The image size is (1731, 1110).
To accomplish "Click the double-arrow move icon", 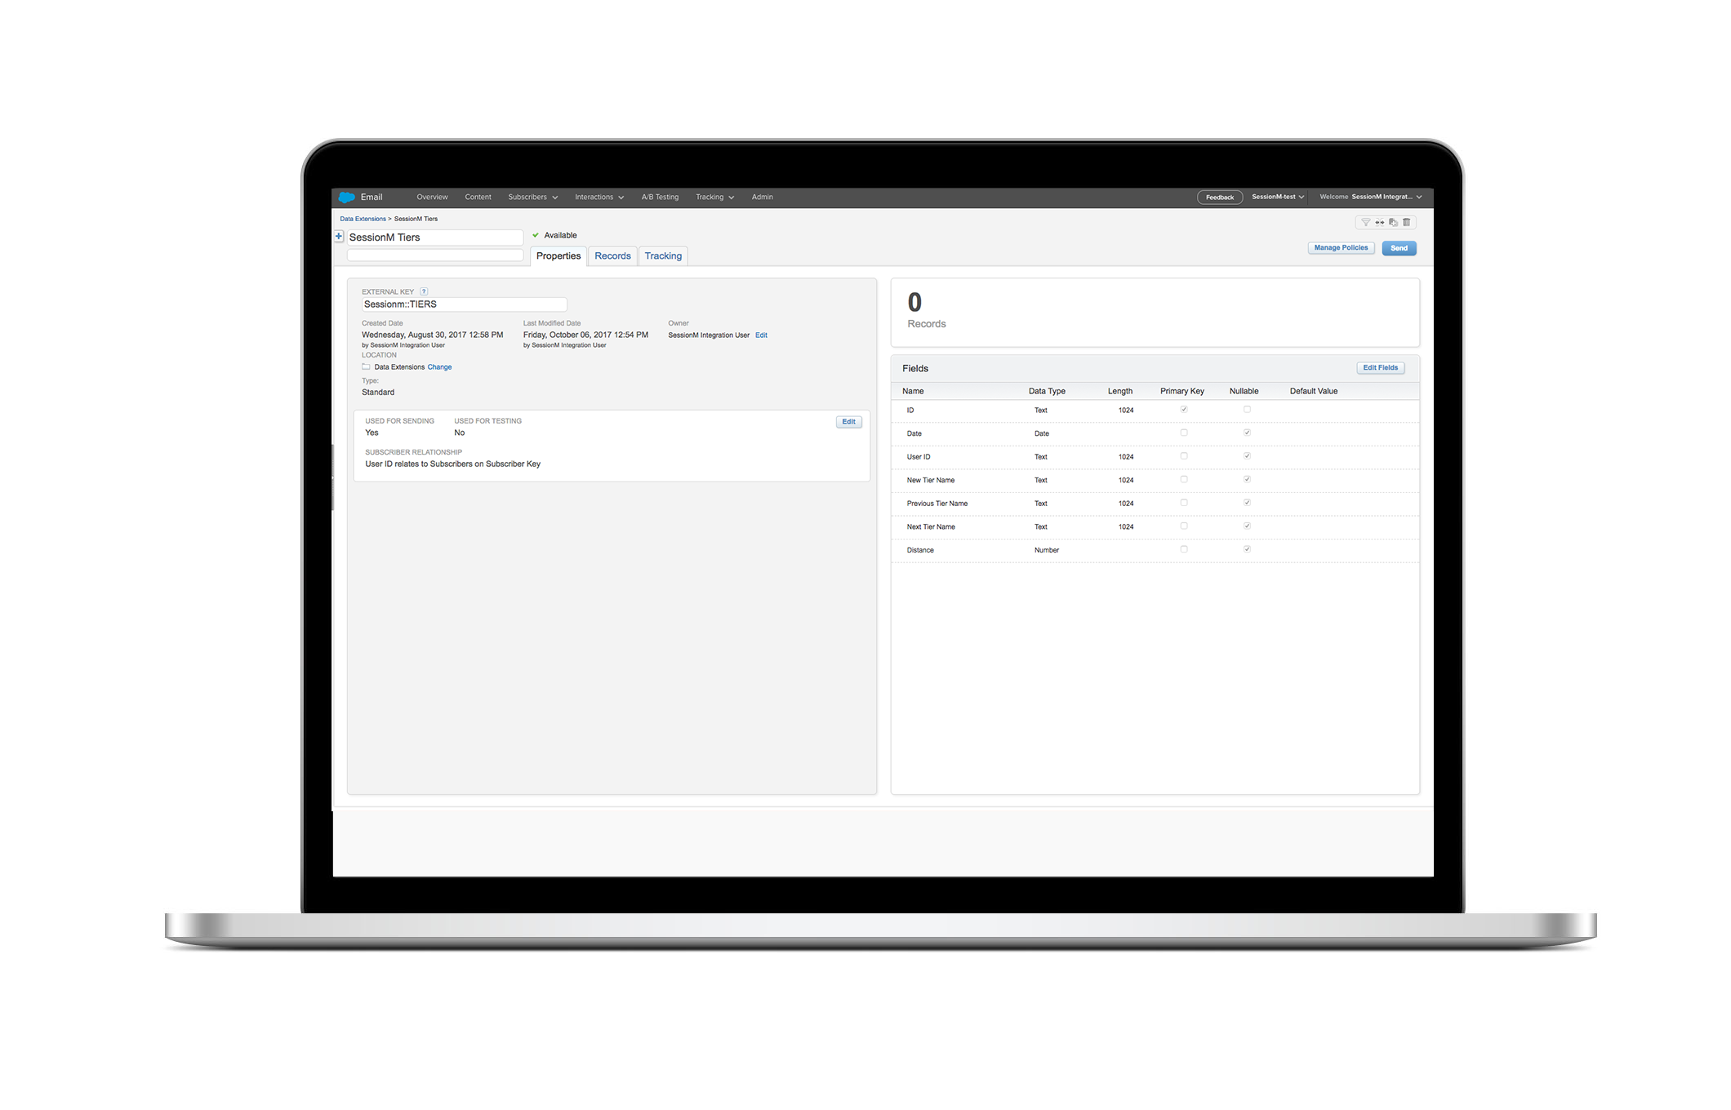I will [1380, 222].
